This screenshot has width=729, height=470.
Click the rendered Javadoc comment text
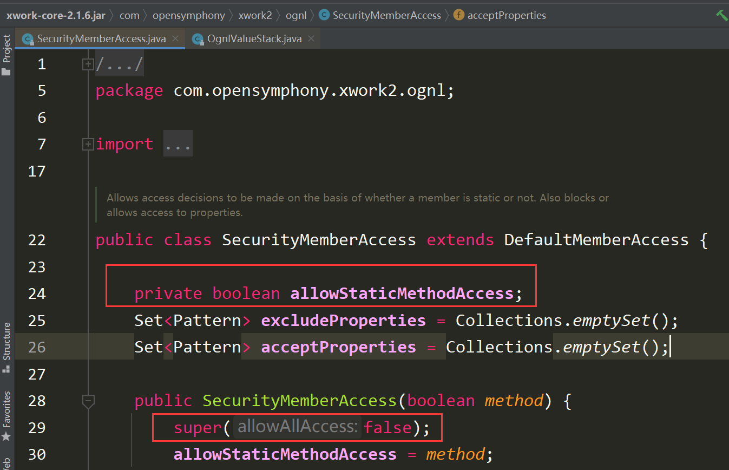pos(358,205)
